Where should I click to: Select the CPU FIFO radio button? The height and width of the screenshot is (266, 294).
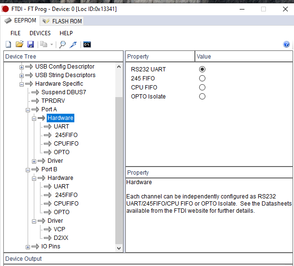[202, 87]
